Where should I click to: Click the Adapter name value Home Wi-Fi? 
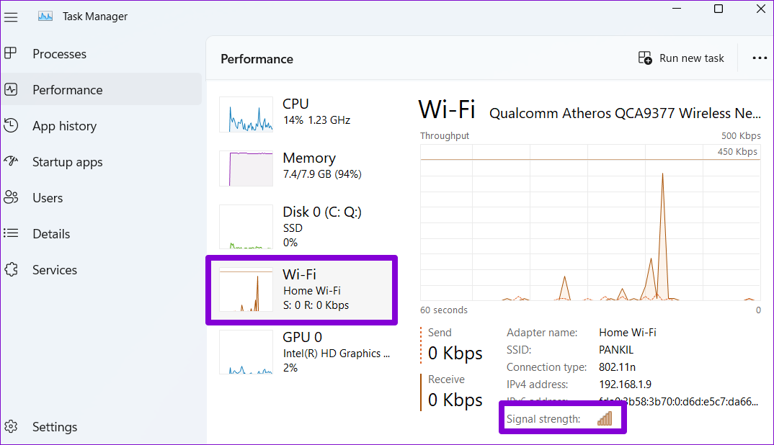click(628, 333)
